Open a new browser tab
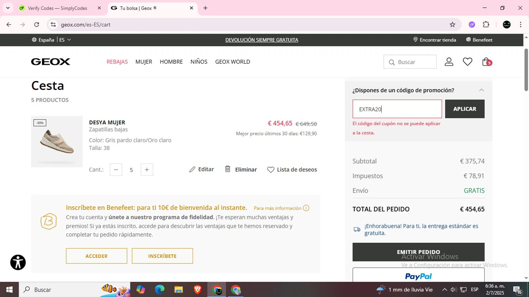 click(205, 8)
